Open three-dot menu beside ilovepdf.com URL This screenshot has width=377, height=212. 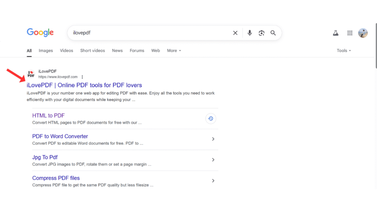click(x=82, y=77)
